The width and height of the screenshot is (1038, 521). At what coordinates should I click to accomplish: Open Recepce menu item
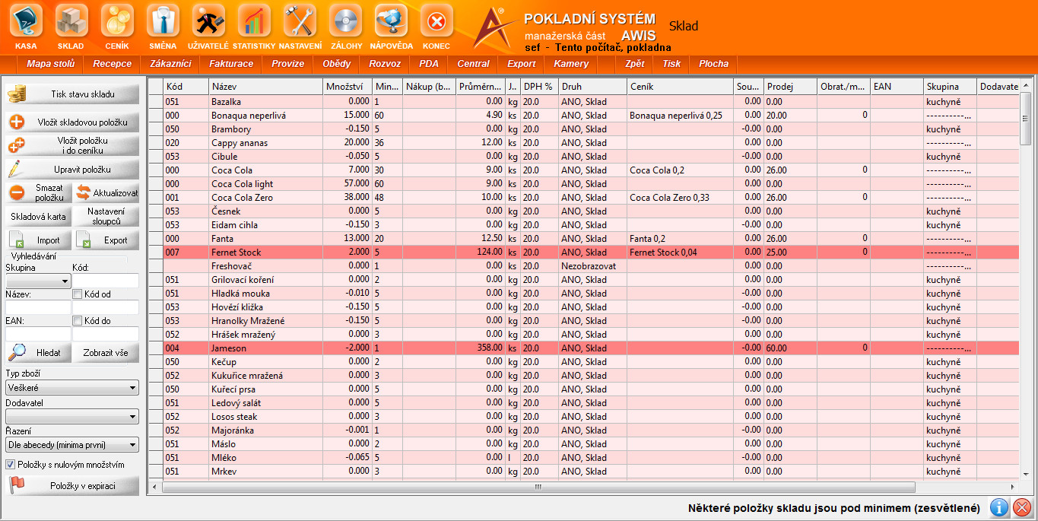coord(113,64)
